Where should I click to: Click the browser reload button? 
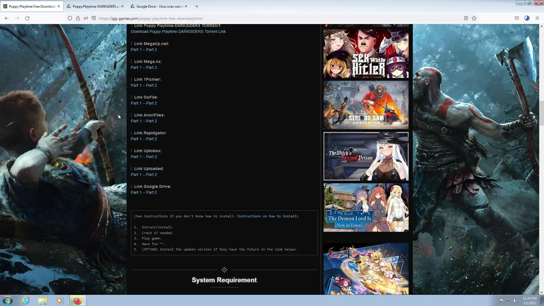click(27, 18)
